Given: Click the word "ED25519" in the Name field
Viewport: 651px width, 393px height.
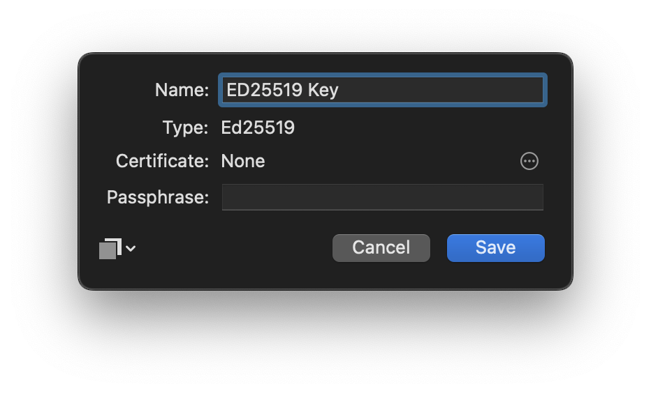Looking at the screenshot, I should point(265,90).
